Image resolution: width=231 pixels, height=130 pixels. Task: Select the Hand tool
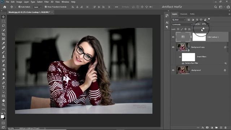3,100
